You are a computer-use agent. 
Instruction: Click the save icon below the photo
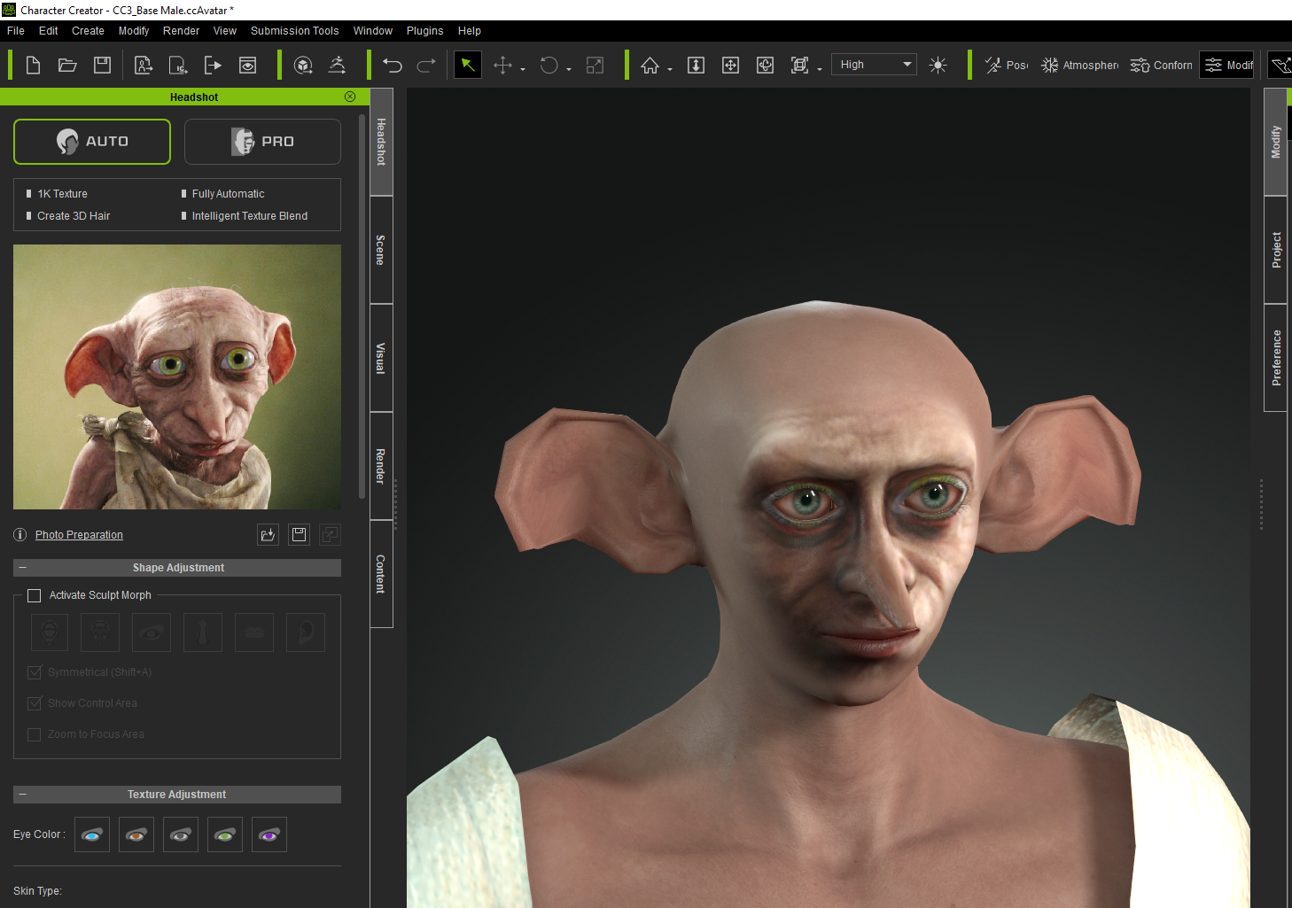[x=300, y=534]
